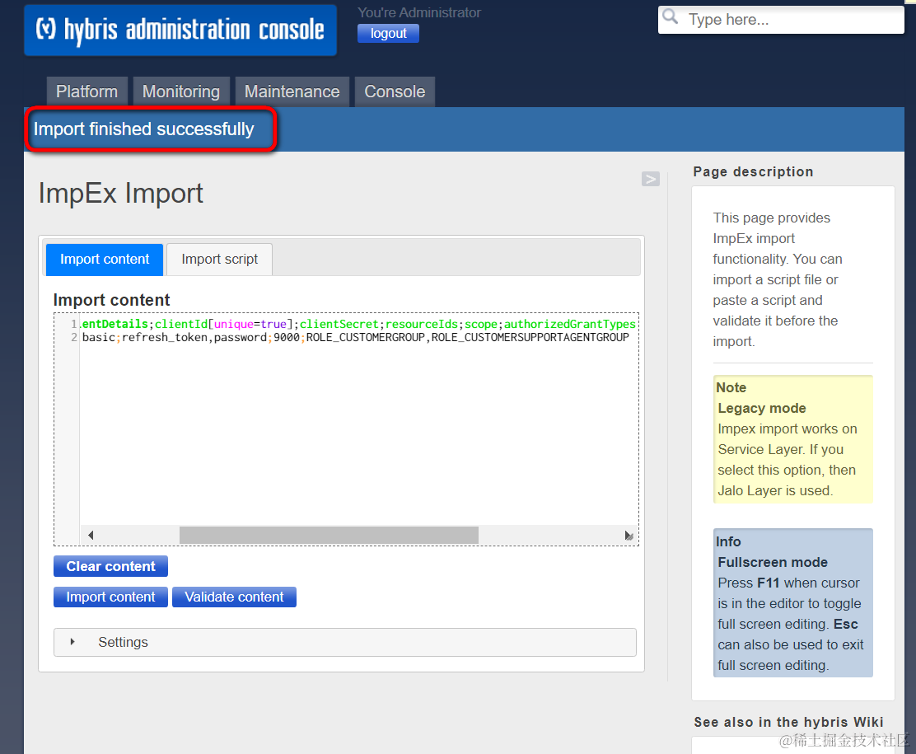Click the Import finished successfully message
Image resolution: width=916 pixels, height=754 pixels.
click(x=143, y=129)
